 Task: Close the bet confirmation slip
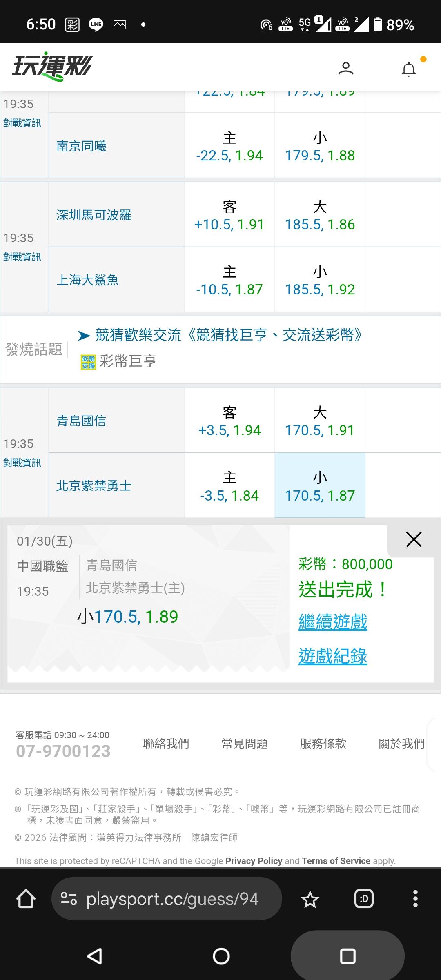coord(414,539)
